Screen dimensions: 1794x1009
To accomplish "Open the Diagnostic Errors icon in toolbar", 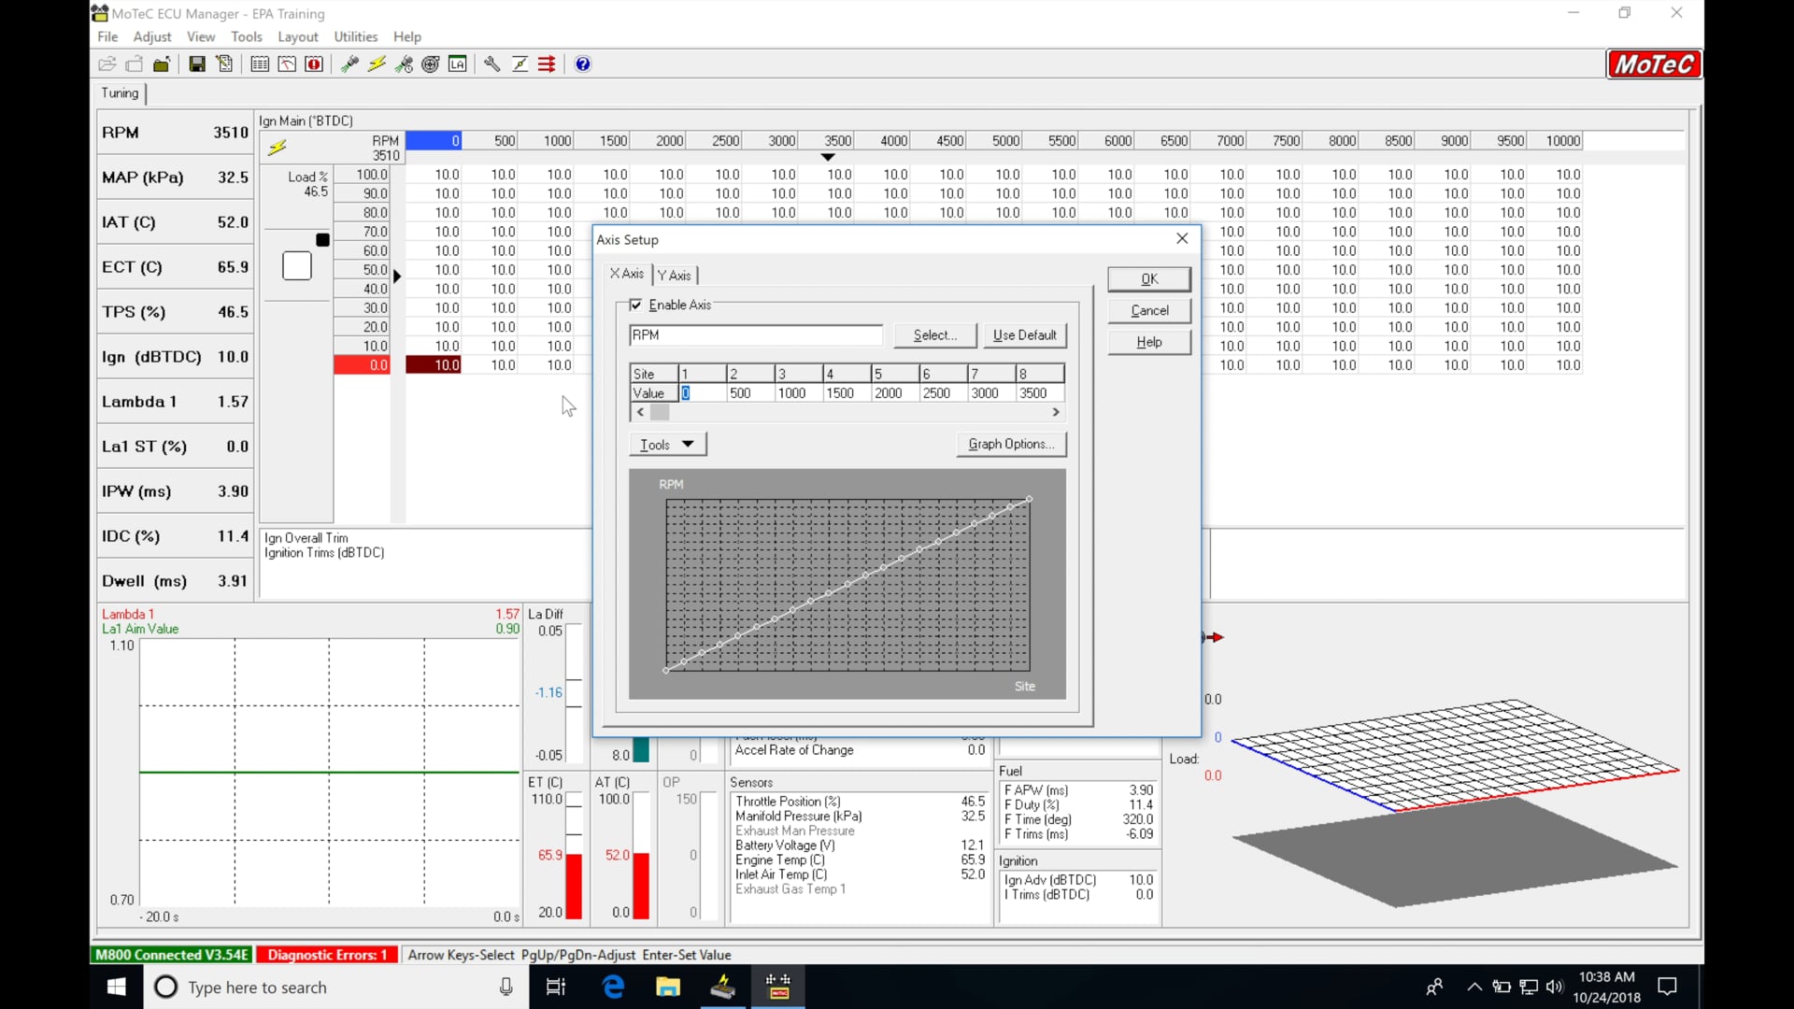I will (x=315, y=64).
